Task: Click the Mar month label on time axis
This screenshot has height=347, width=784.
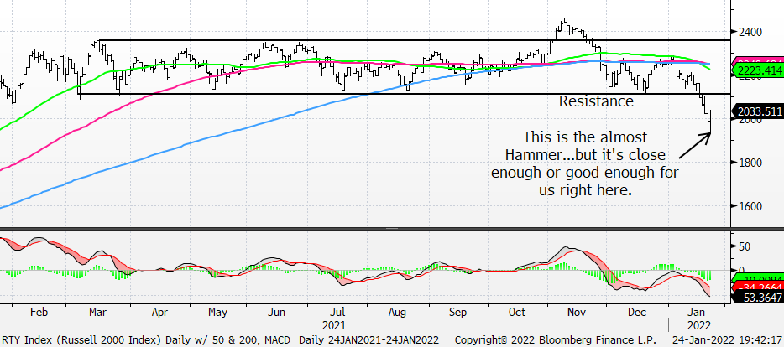Action: coord(97,312)
